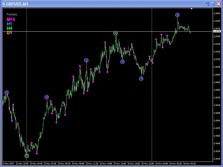The height and width of the screenshot is (167, 223).
Task: Click the orange D1 legend label
Action: tap(9, 33)
